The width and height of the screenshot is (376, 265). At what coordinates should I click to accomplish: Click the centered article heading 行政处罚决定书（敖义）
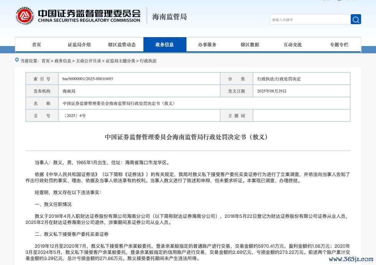(186, 137)
